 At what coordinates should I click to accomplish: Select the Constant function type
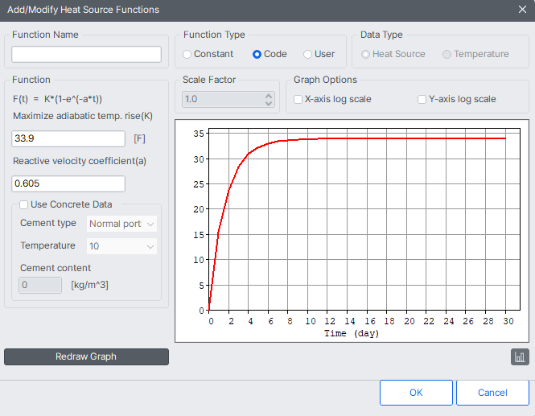tap(208, 54)
